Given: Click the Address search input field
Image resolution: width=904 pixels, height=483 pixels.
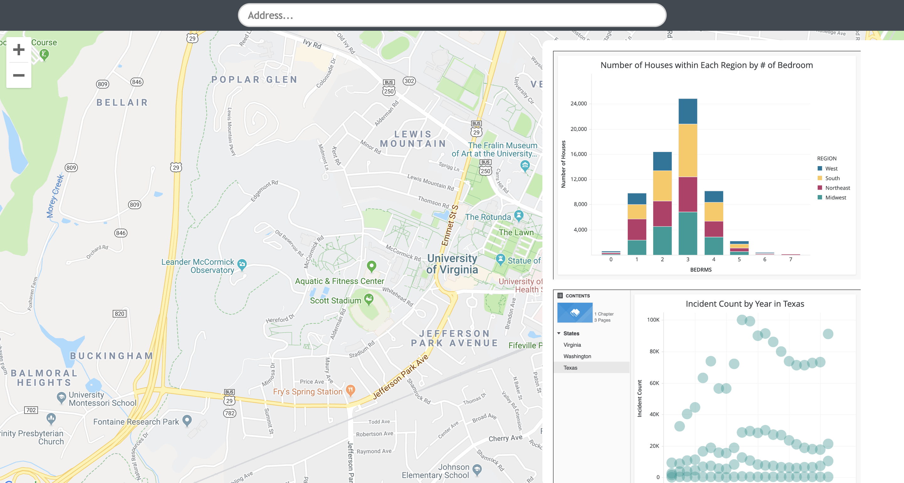Looking at the screenshot, I should [452, 15].
